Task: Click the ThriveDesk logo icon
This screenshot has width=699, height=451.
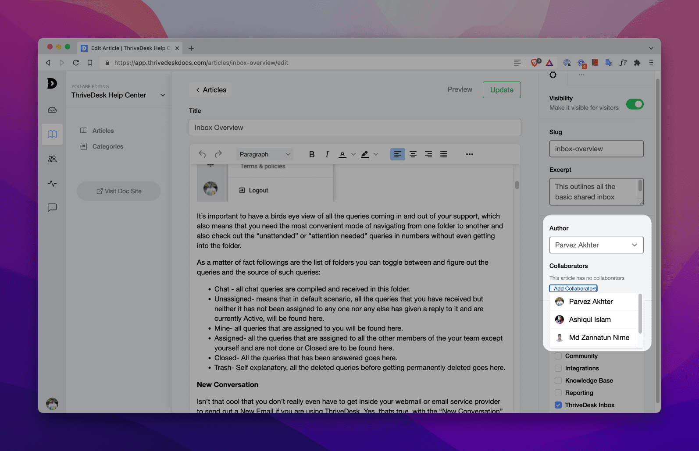Action: click(52, 83)
